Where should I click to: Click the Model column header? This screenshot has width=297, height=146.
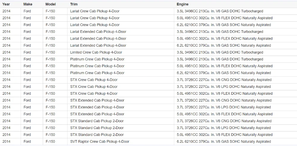pos(50,4)
